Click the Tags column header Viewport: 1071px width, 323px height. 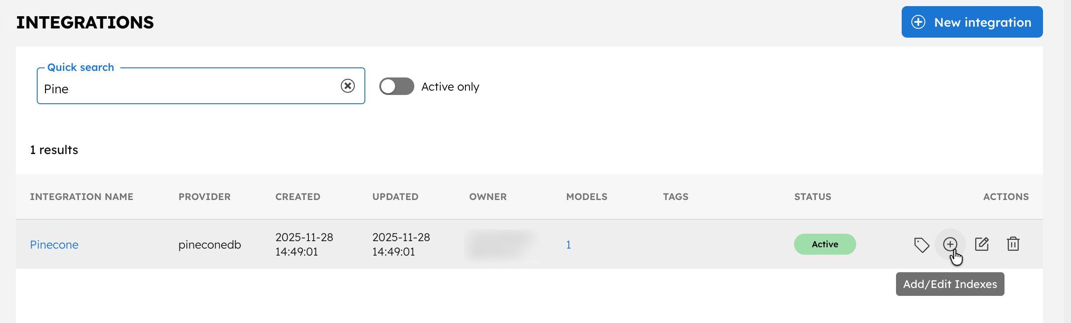(675, 197)
